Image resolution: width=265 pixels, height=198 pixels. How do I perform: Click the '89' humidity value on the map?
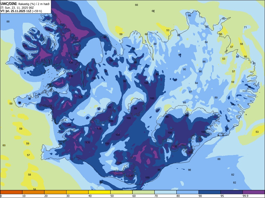click(216, 98)
